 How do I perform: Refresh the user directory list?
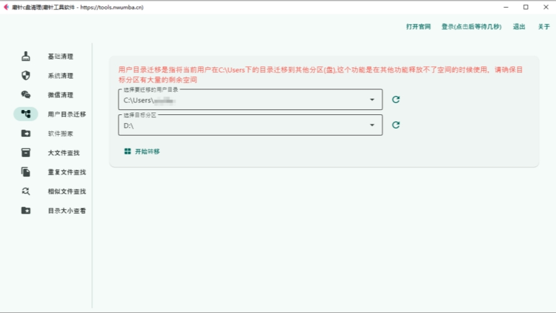click(395, 99)
